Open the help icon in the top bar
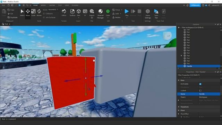 click(x=203, y=5)
